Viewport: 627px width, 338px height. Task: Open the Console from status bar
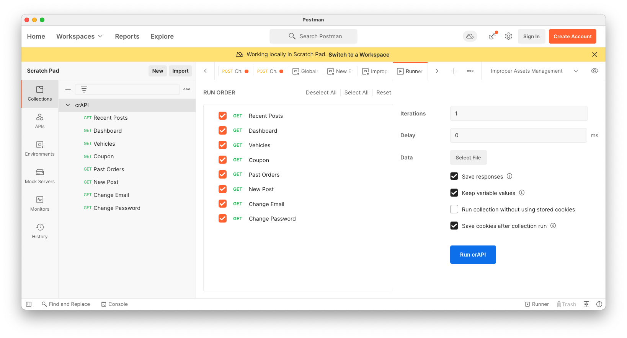[114, 304]
